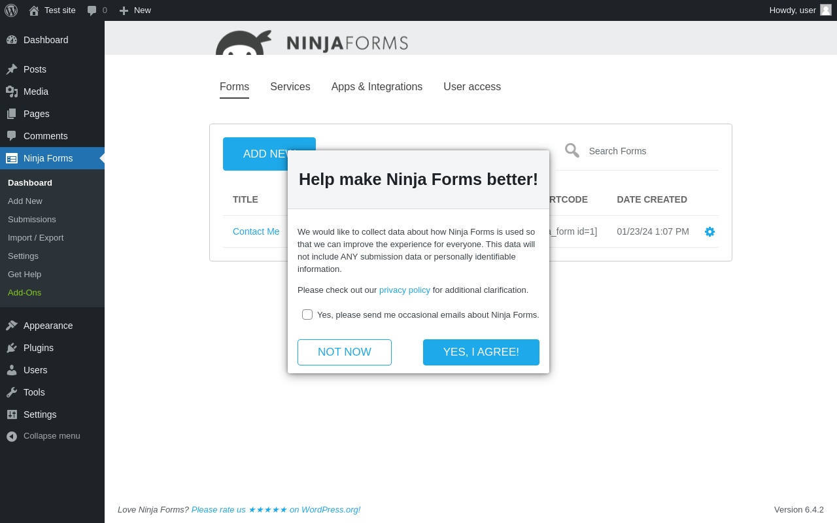This screenshot has height=523, width=837.
Task: Click the Appearance paintbrush icon
Action: coord(12,326)
